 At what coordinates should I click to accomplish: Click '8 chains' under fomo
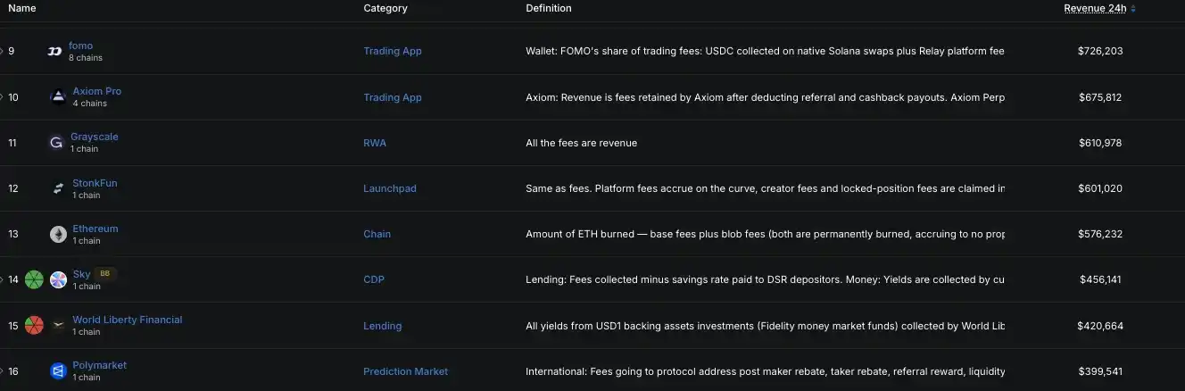point(86,58)
